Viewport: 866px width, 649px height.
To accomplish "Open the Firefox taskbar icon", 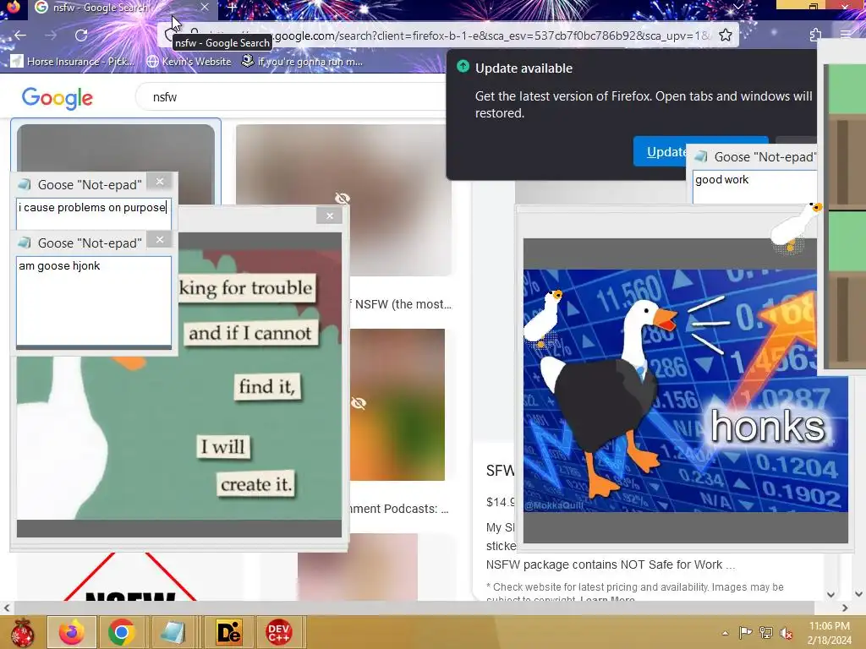I will 72,632.
